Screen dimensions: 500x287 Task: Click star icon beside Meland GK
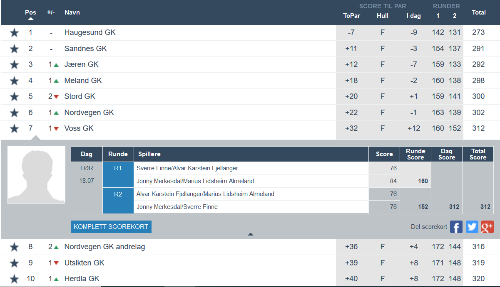coord(14,81)
